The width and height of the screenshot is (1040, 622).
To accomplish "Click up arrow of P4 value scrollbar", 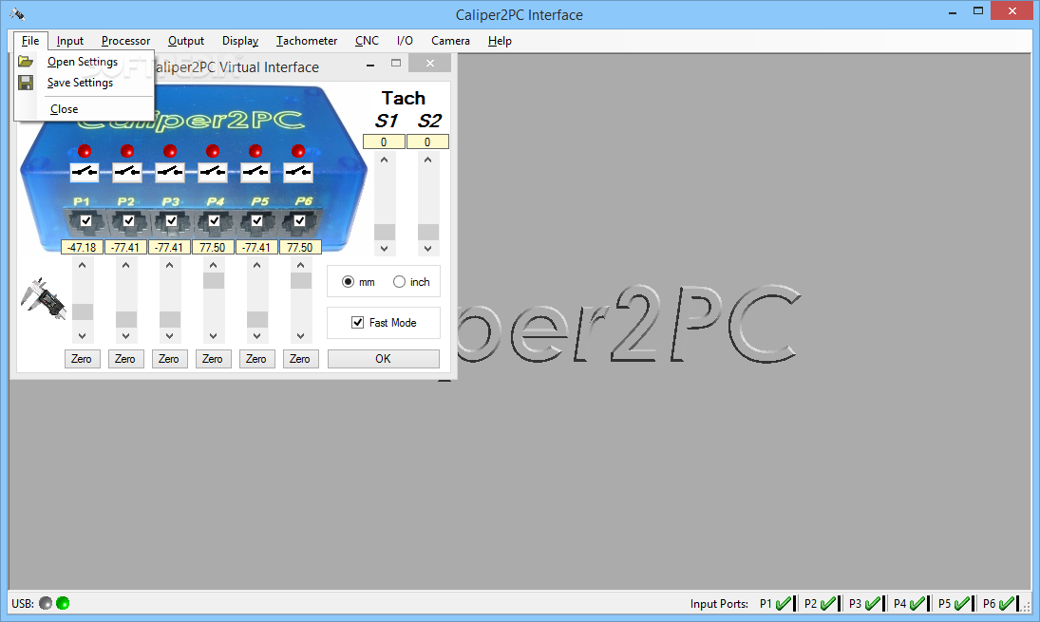I will (213, 265).
